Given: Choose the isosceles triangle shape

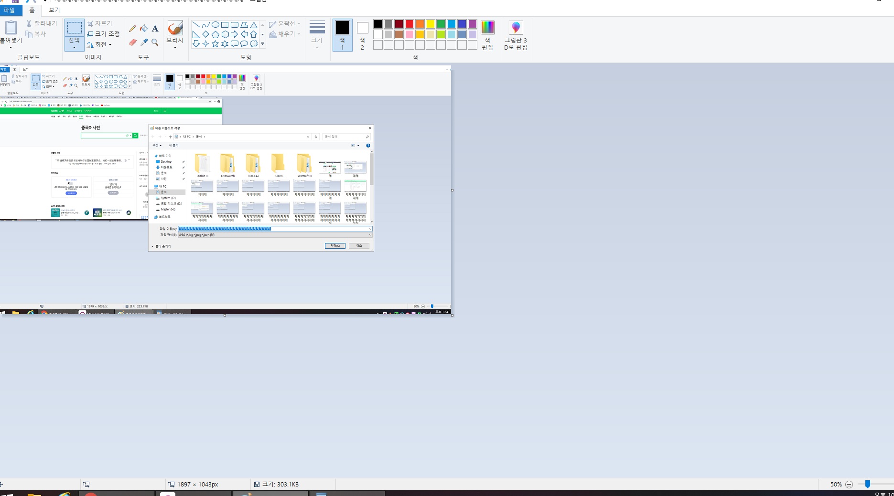Looking at the screenshot, I should point(254,25).
